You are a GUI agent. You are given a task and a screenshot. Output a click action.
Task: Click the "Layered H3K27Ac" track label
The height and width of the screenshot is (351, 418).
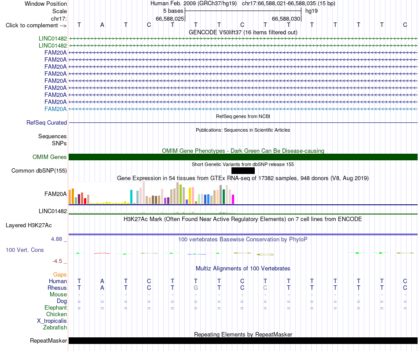(29, 225)
